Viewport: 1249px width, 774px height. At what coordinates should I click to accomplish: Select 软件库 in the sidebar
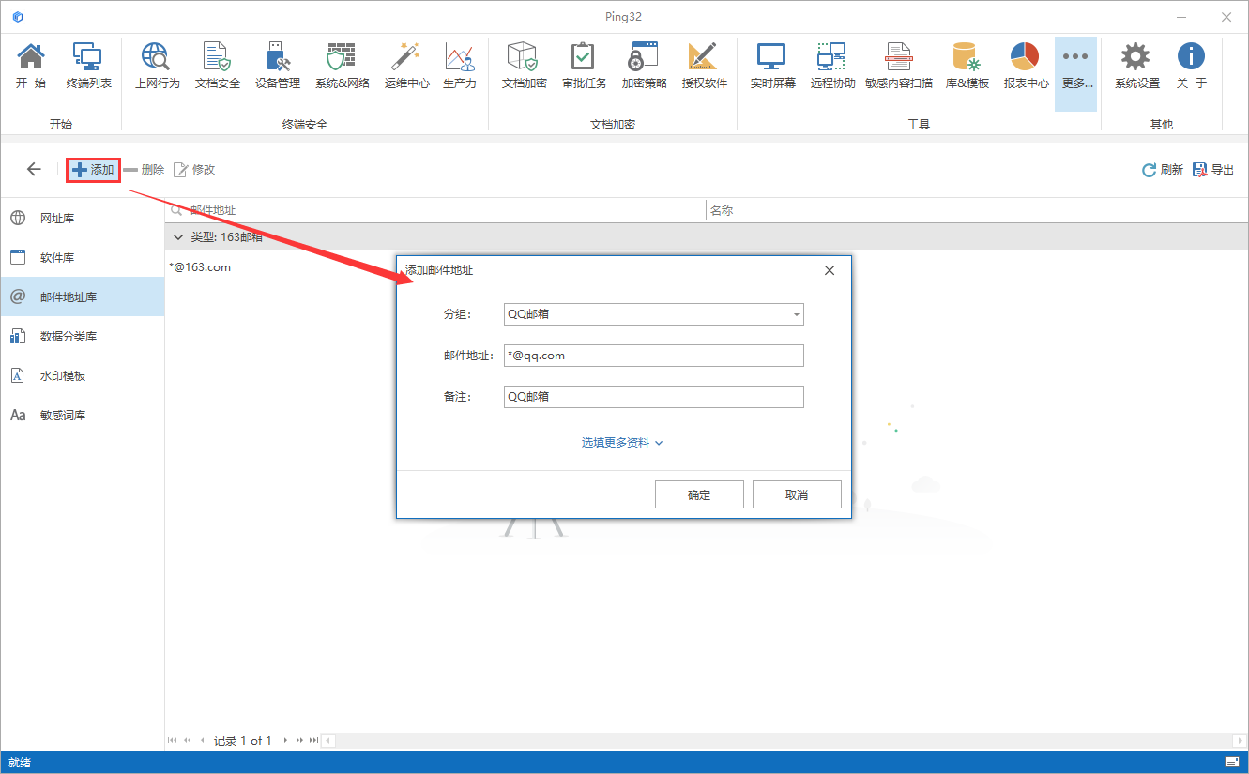(83, 257)
